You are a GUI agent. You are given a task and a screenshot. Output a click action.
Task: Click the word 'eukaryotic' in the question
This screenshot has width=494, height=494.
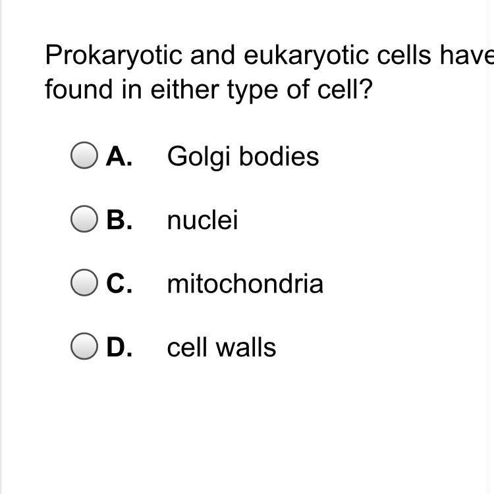[x=306, y=57]
